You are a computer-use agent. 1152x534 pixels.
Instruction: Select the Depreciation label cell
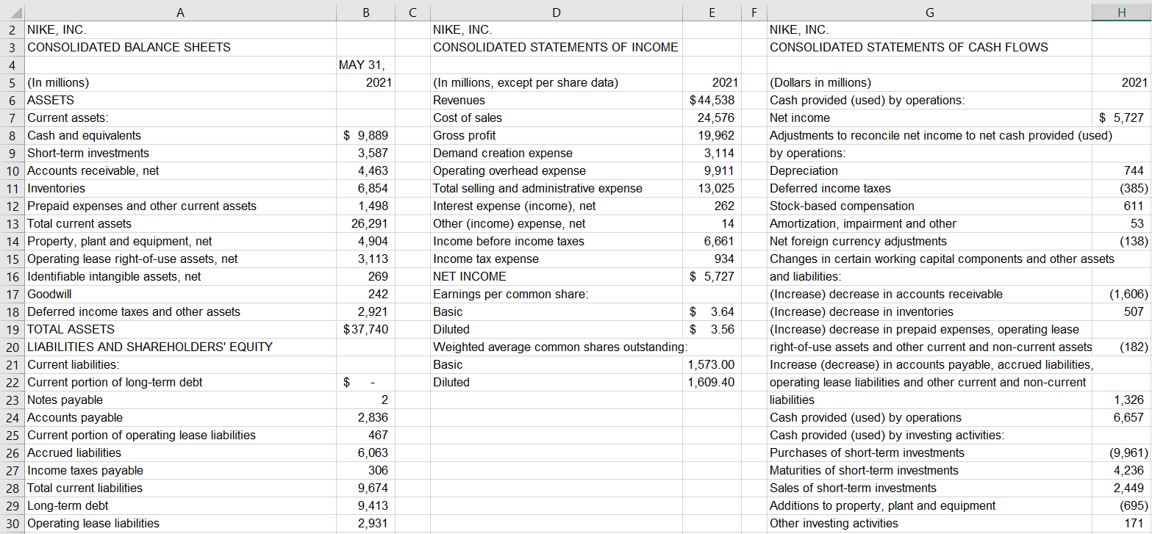click(x=929, y=170)
